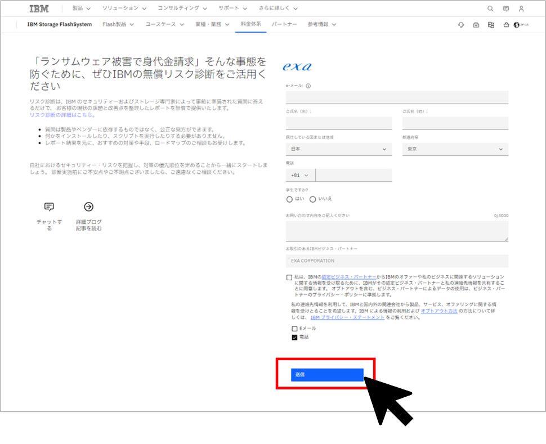The height and width of the screenshot is (444, 546).
Task: Click the text area resize handle
Action: point(506,239)
